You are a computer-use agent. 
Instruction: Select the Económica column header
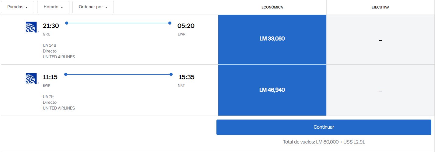(x=272, y=7)
